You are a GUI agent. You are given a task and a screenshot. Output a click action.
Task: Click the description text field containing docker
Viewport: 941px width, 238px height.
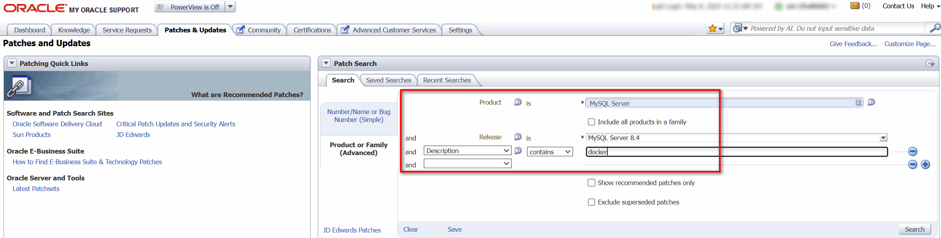[x=736, y=152]
